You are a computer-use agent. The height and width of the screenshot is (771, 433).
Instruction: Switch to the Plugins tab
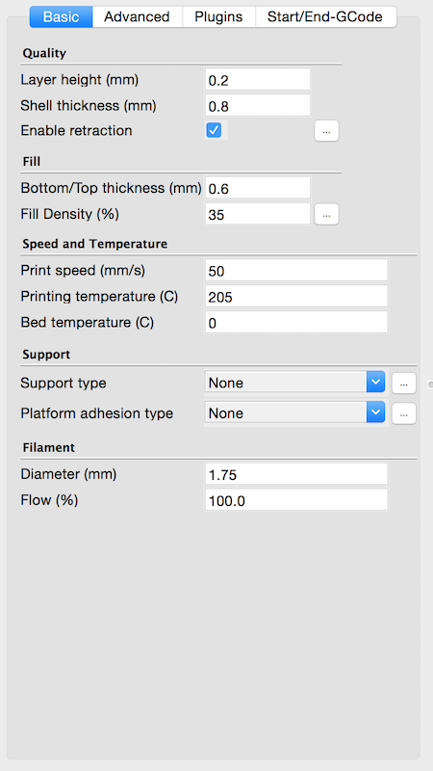point(218,16)
